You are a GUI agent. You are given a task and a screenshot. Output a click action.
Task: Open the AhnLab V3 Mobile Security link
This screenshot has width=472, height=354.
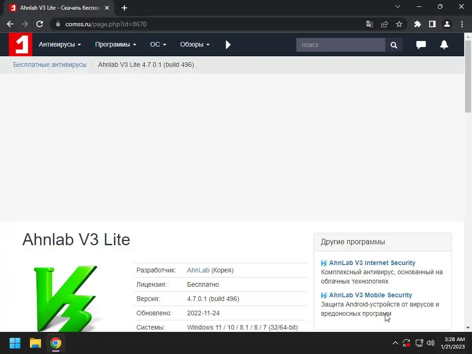point(371,295)
